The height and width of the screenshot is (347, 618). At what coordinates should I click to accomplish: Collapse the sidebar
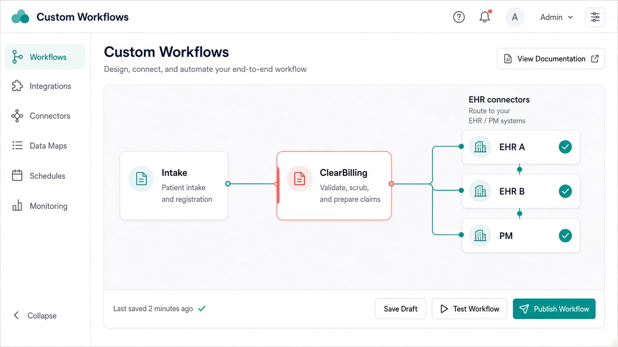(x=34, y=316)
